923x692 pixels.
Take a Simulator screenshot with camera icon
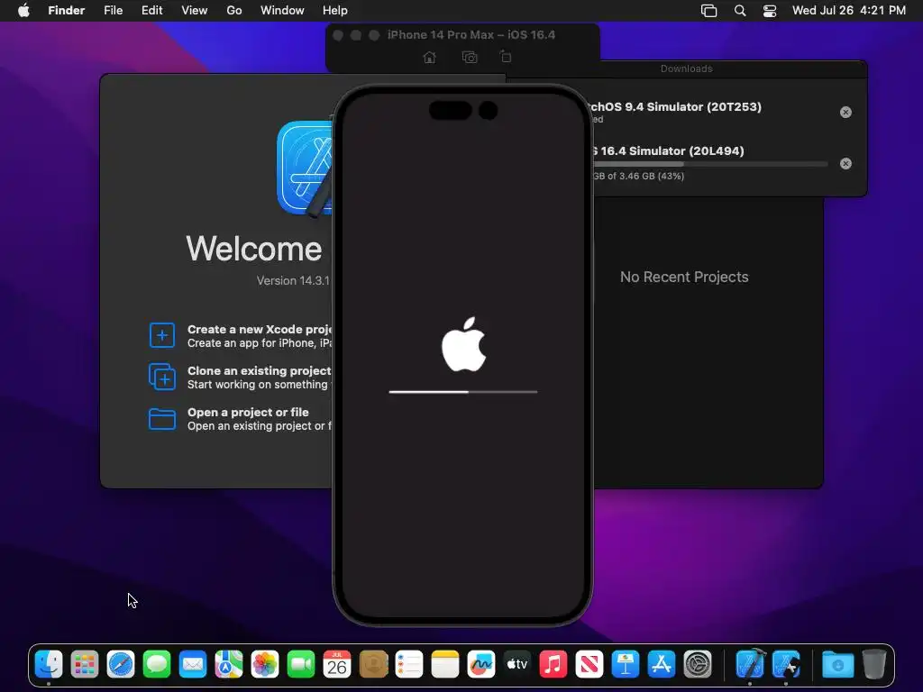[x=469, y=57]
